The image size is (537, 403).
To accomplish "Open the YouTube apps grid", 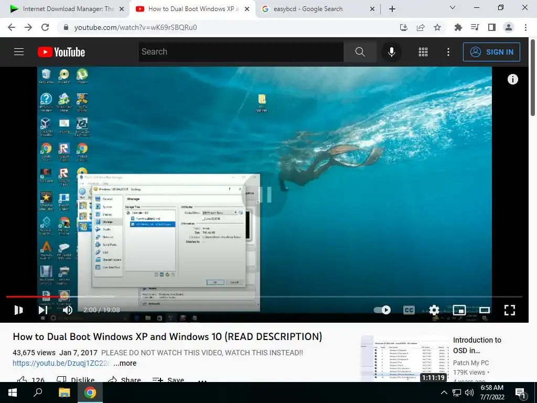I will [423, 52].
